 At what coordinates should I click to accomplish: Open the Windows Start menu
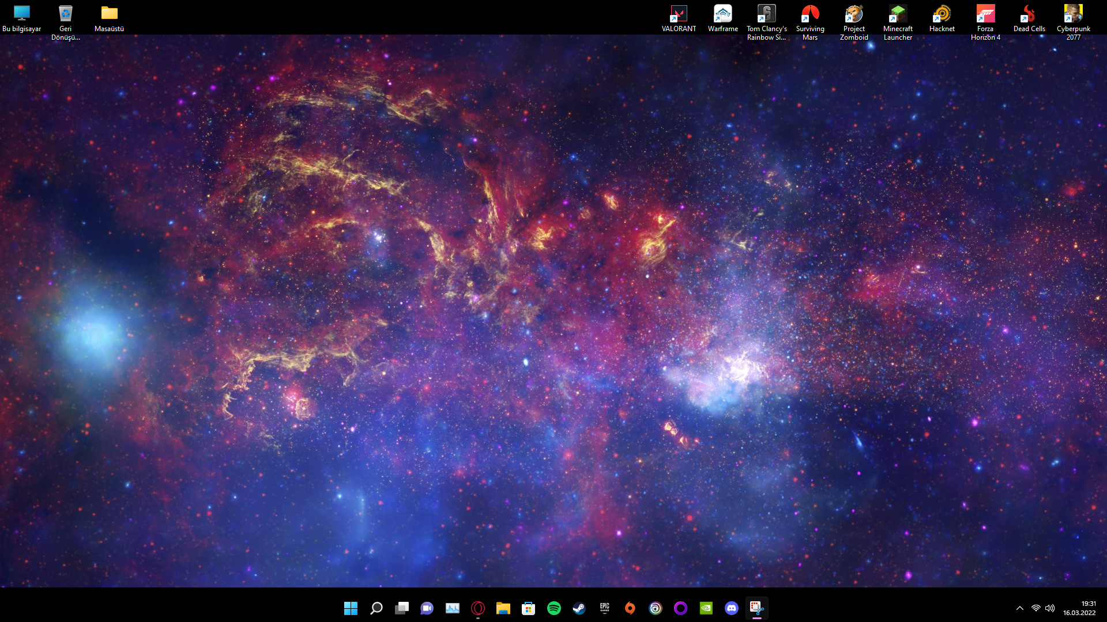(351, 608)
